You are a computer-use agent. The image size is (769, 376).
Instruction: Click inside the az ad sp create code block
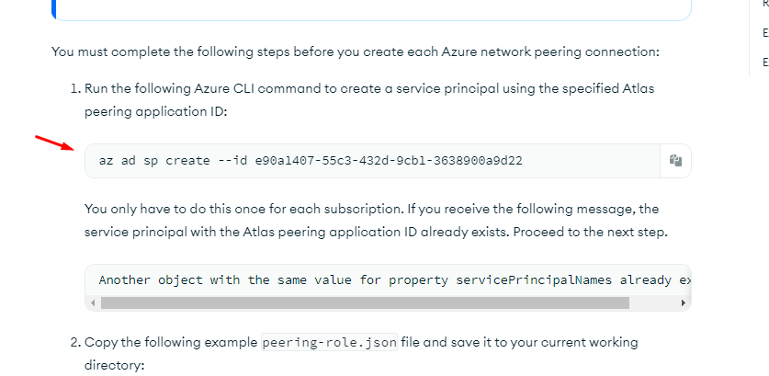click(x=368, y=161)
